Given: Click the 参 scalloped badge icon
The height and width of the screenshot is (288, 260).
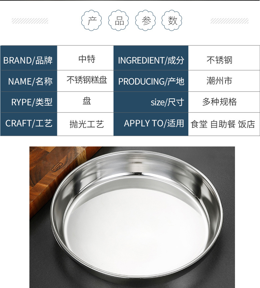Looking at the screenshot, I should tap(145, 20).
